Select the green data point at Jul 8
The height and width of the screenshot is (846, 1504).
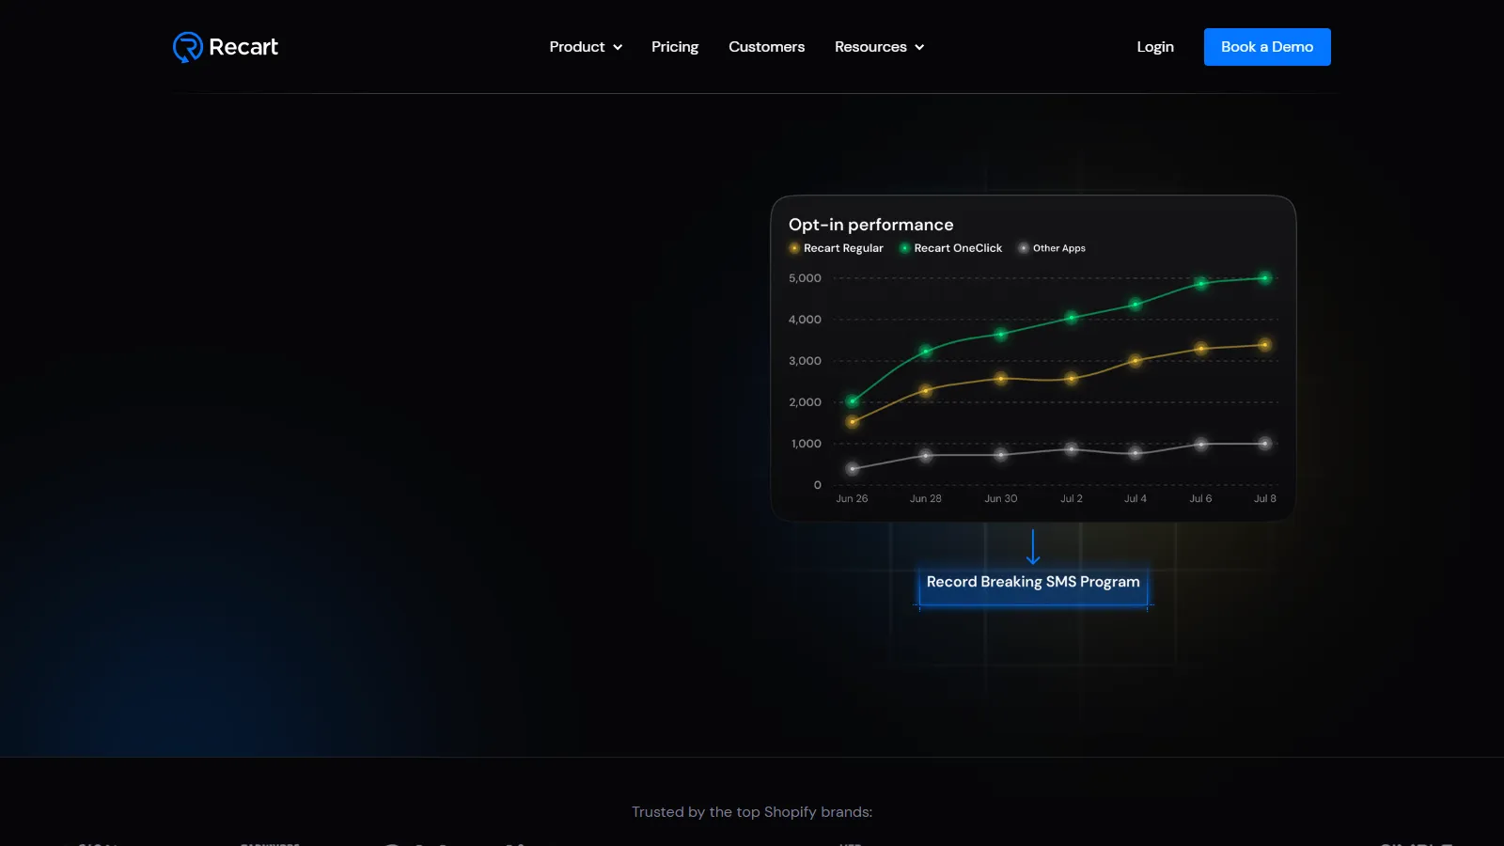point(1265,278)
